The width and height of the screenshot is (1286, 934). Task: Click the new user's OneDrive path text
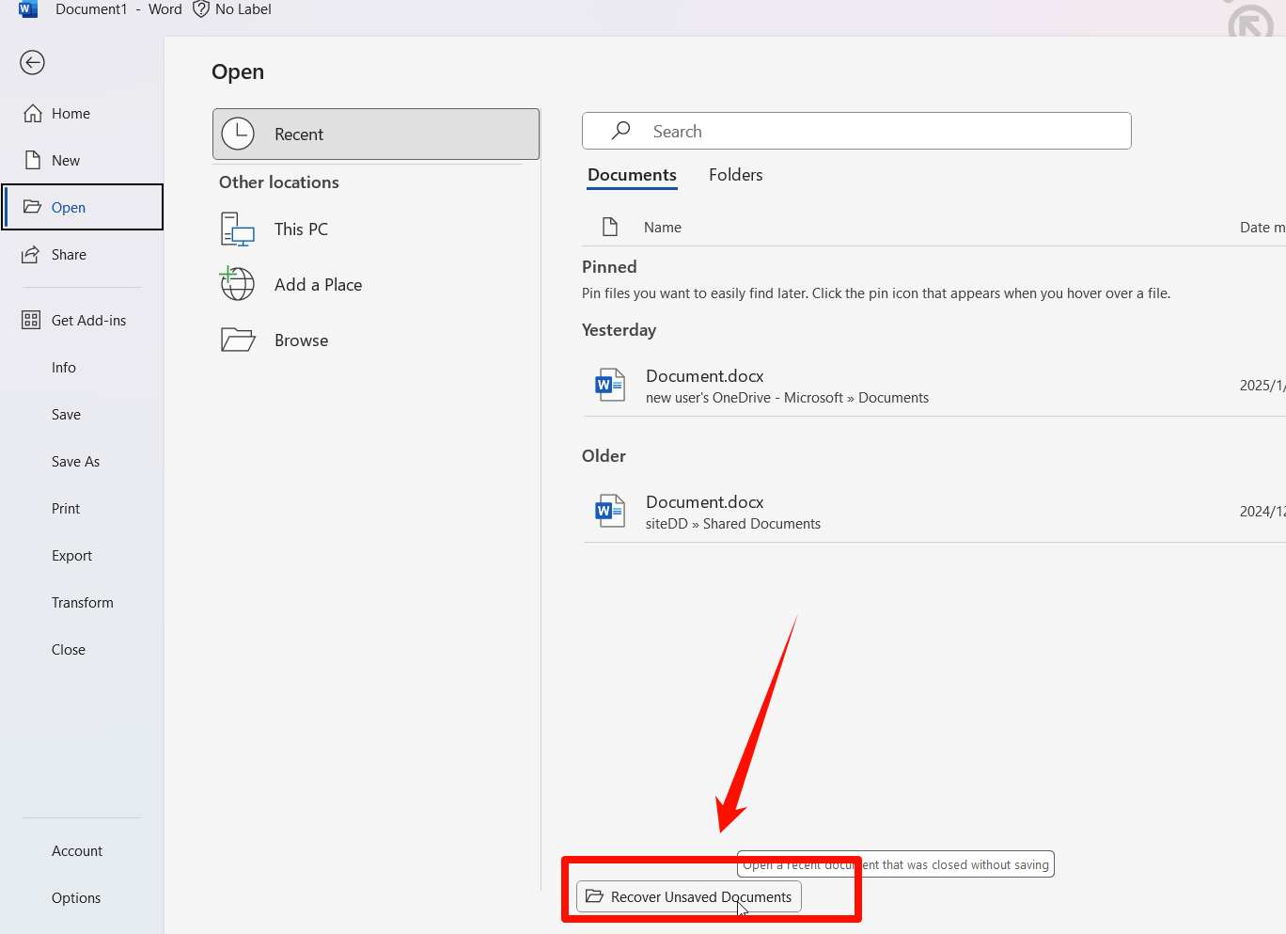tap(787, 398)
